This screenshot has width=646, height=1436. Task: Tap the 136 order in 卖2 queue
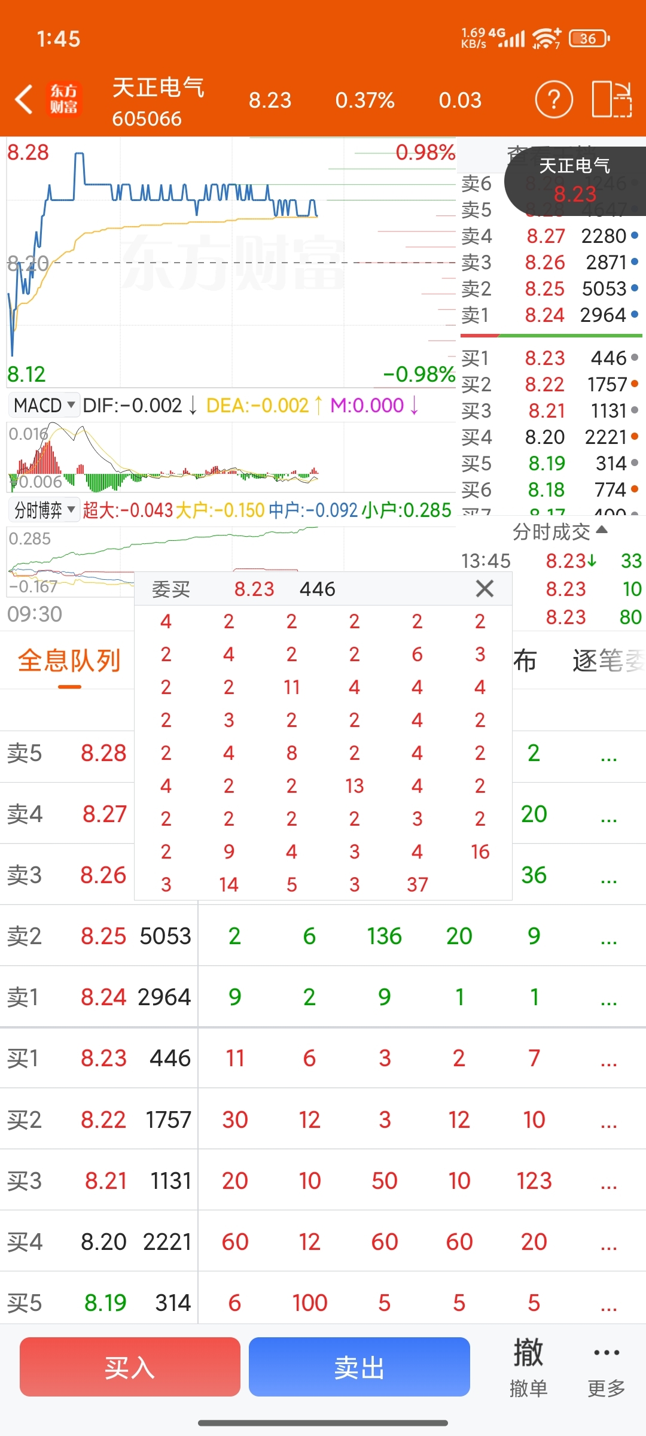[x=385, y=936]
